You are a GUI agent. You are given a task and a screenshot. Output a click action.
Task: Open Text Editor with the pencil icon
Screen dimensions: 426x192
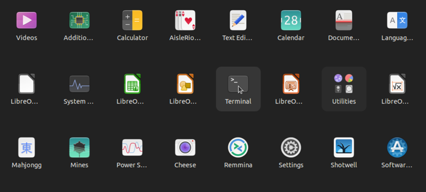click(238, 20)
